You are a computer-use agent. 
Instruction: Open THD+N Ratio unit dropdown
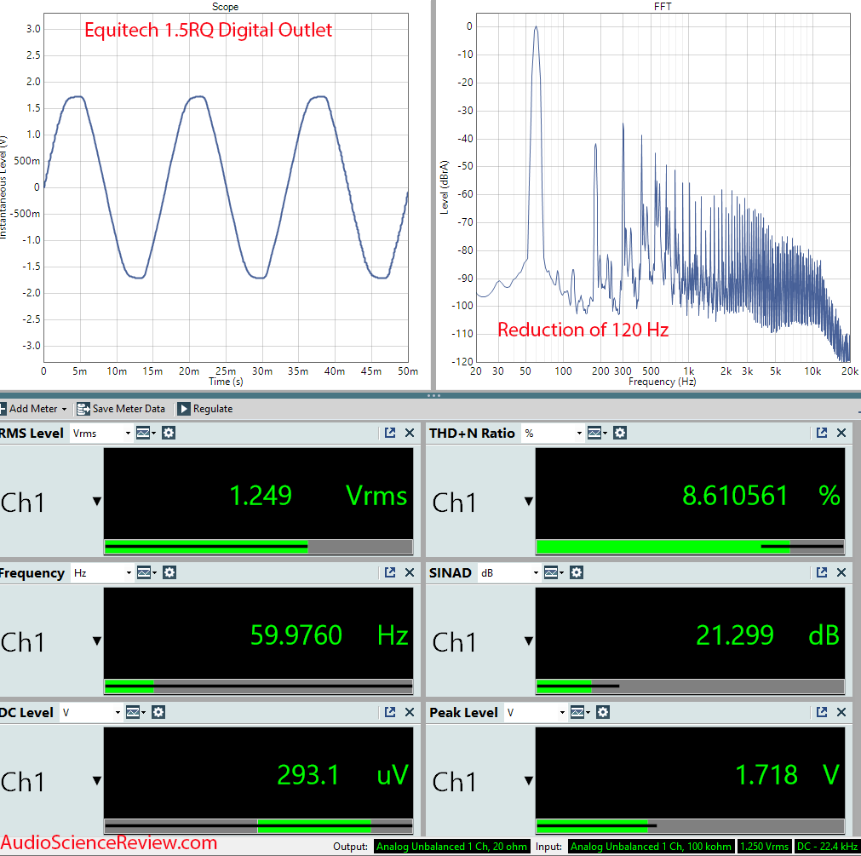[553, 434]
